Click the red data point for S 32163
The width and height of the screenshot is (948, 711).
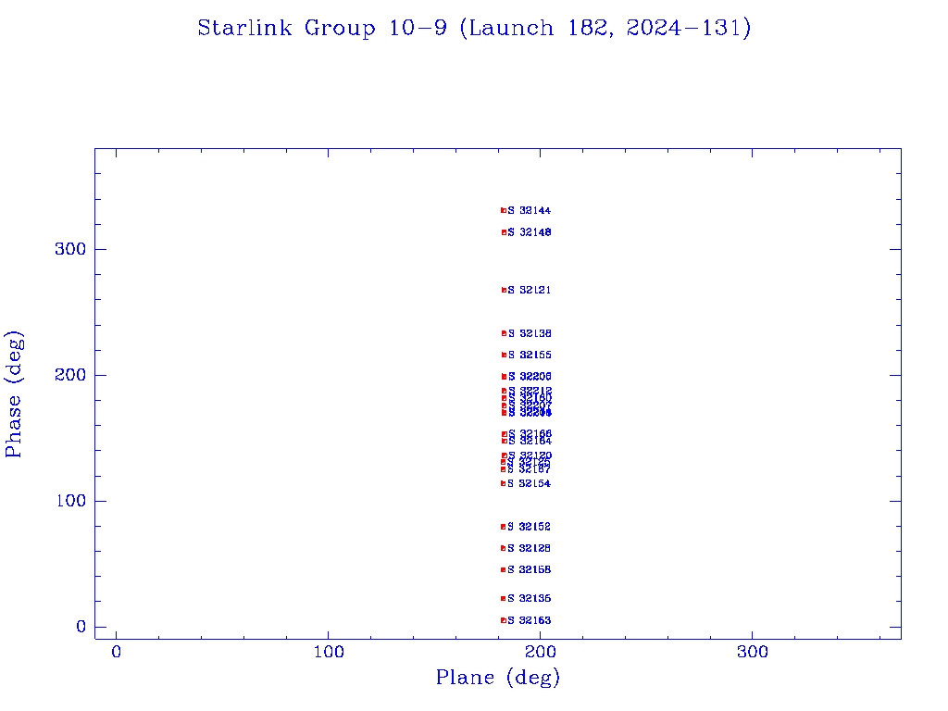pyautogui.click(x=503, y=620)
